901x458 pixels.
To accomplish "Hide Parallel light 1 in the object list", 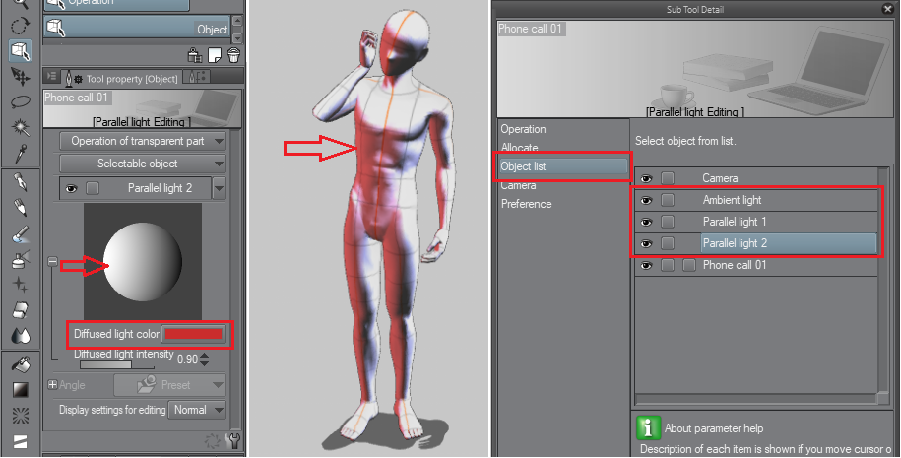I will coord(646,222).
